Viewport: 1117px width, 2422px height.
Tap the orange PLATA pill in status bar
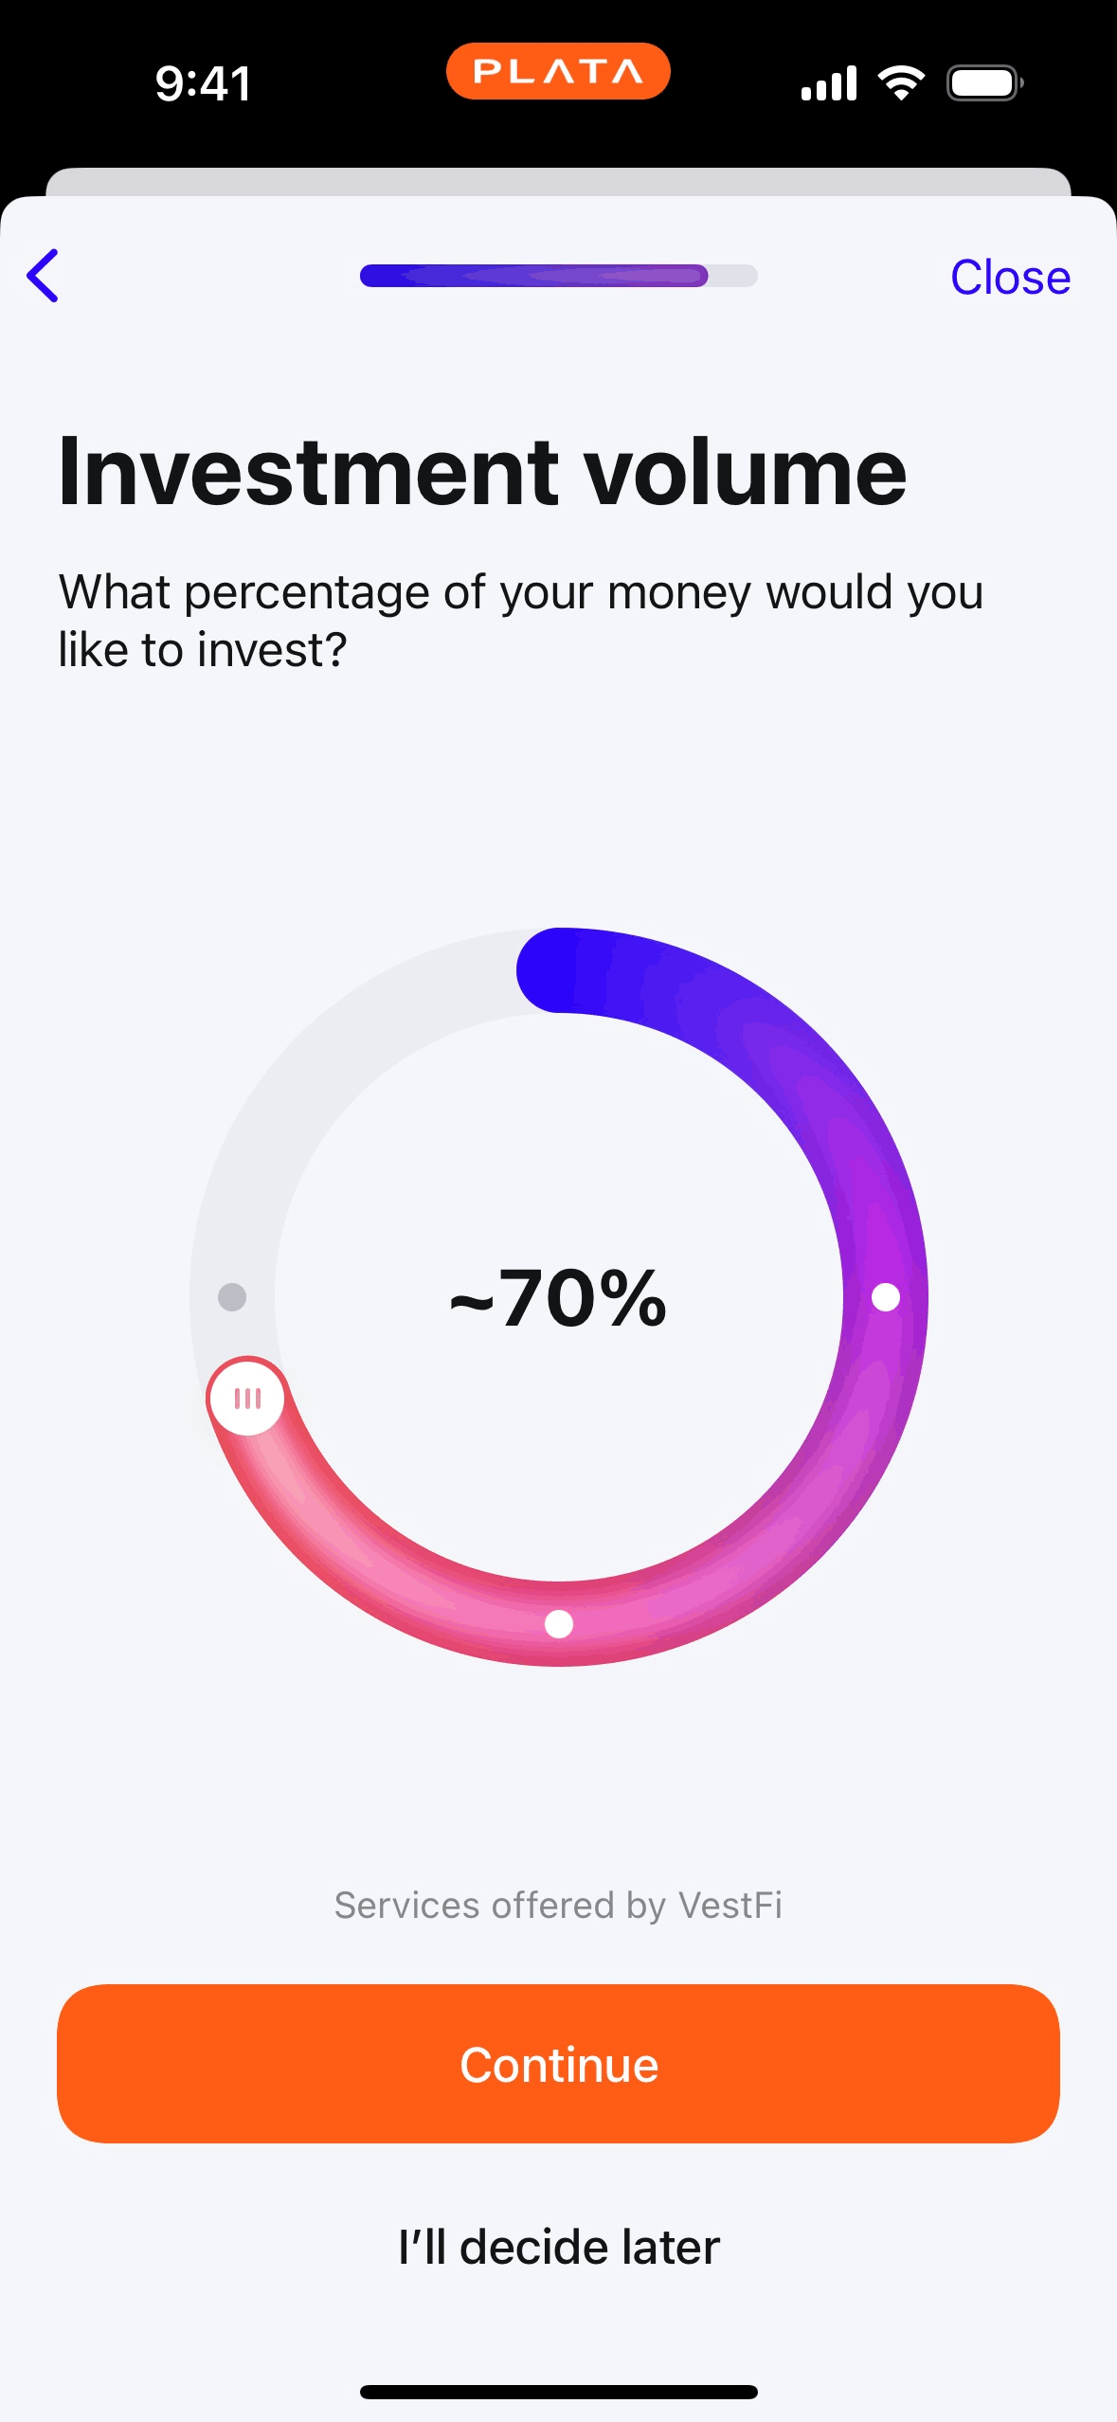tap(558, 72)
